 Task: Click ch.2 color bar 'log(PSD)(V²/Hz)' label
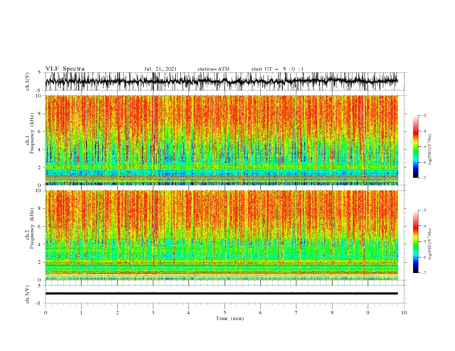(430, 244)
